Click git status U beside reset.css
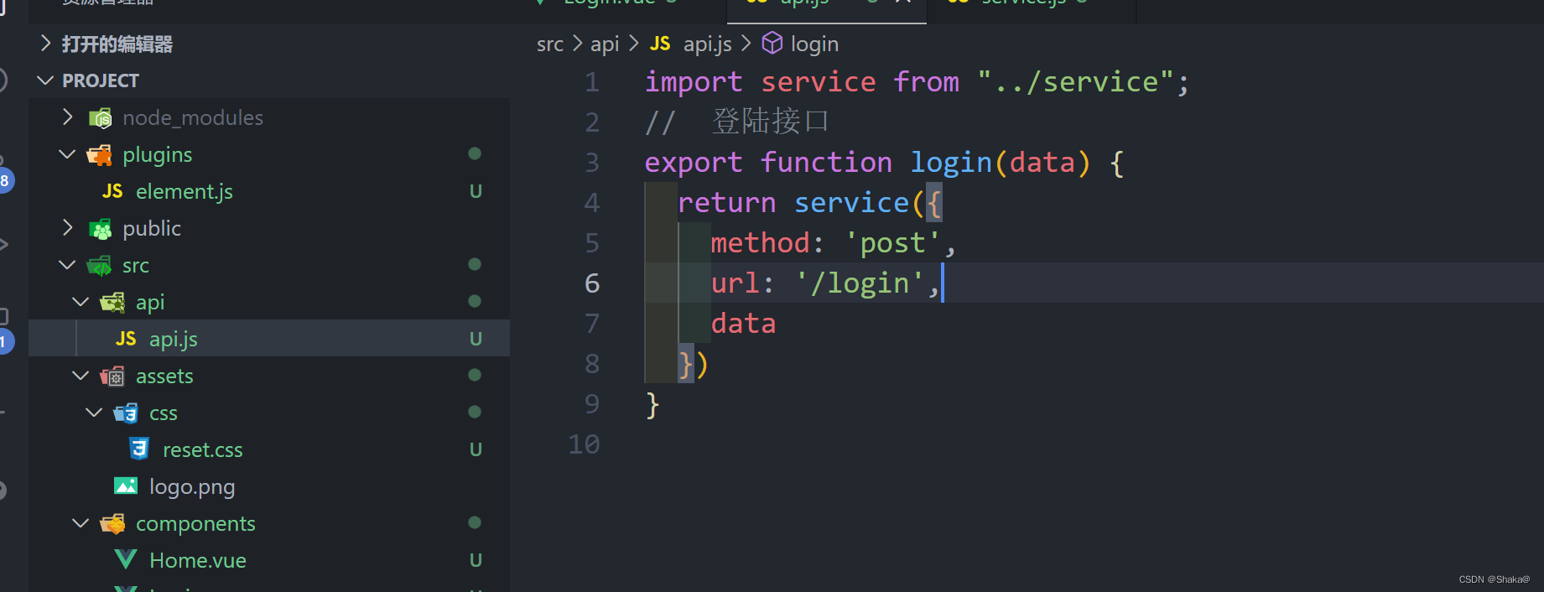 coord(476,450)
